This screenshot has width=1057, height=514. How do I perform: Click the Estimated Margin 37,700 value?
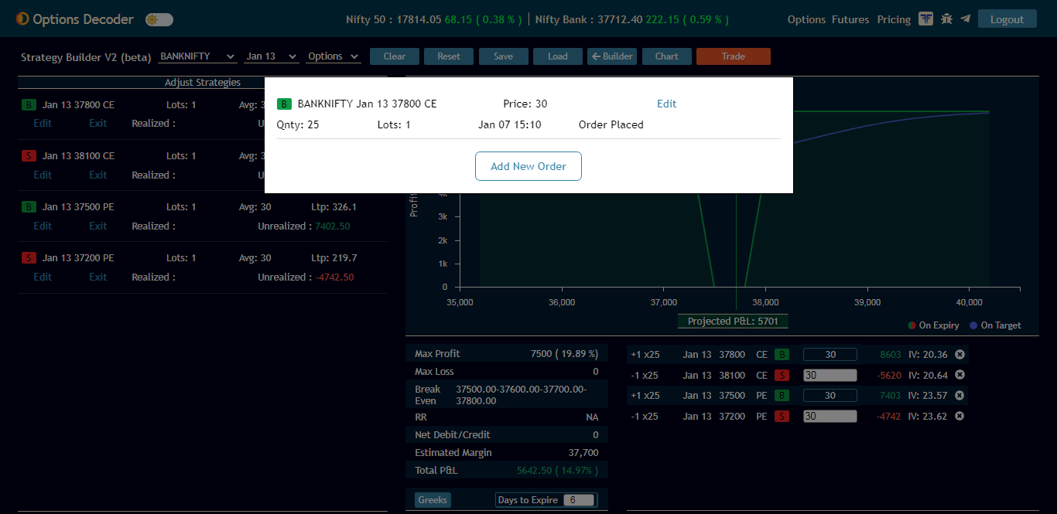[583, 453]
